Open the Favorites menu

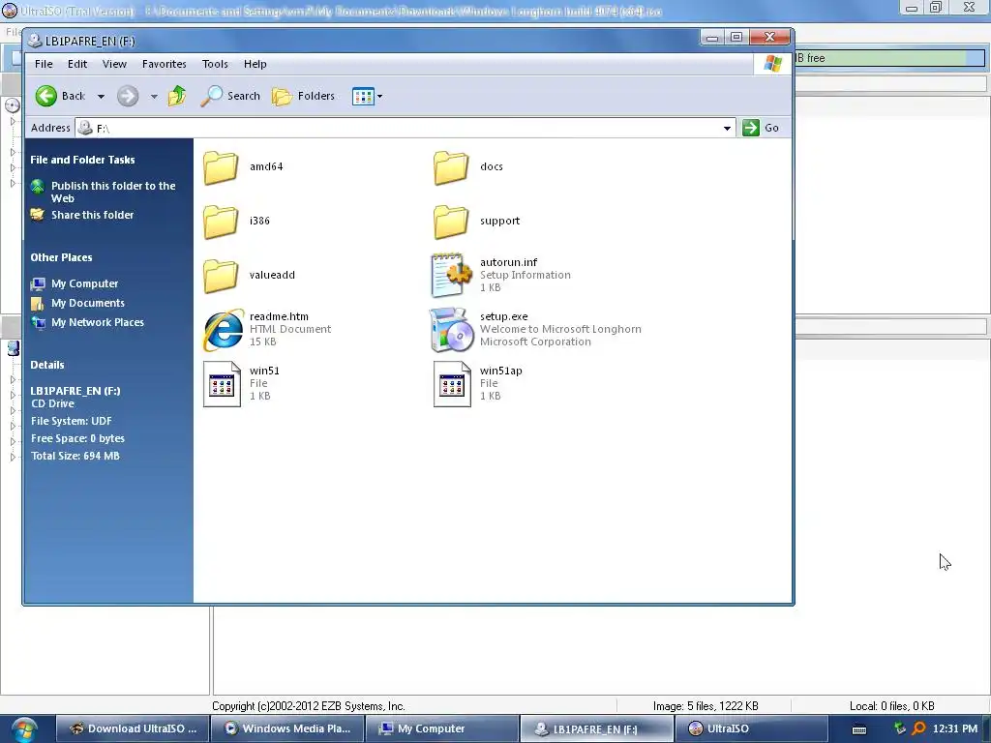164,64
